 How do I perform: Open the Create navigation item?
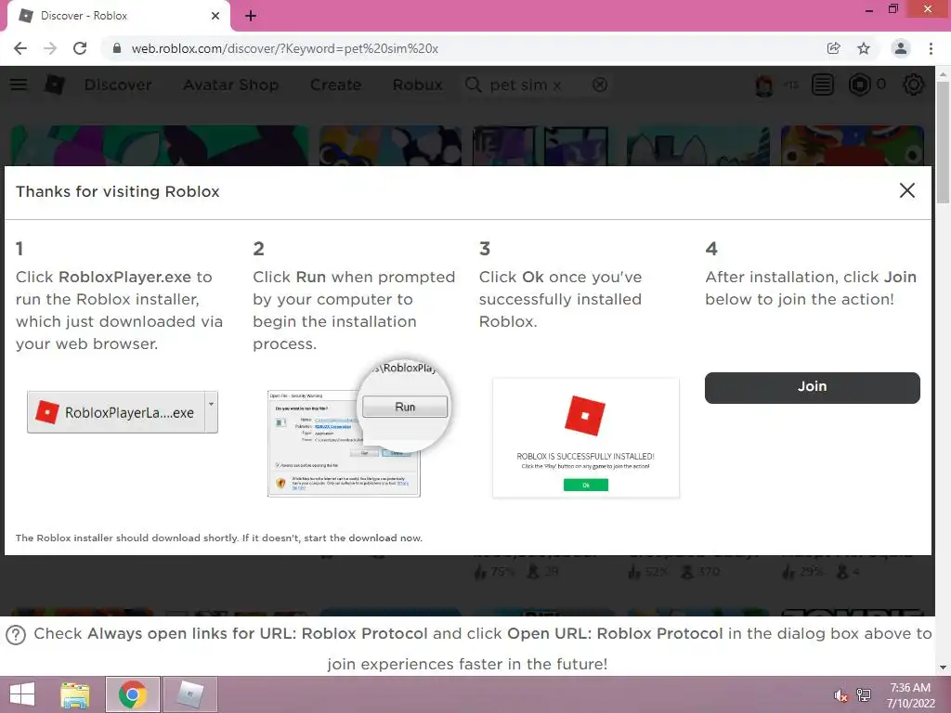click(335, 84)
